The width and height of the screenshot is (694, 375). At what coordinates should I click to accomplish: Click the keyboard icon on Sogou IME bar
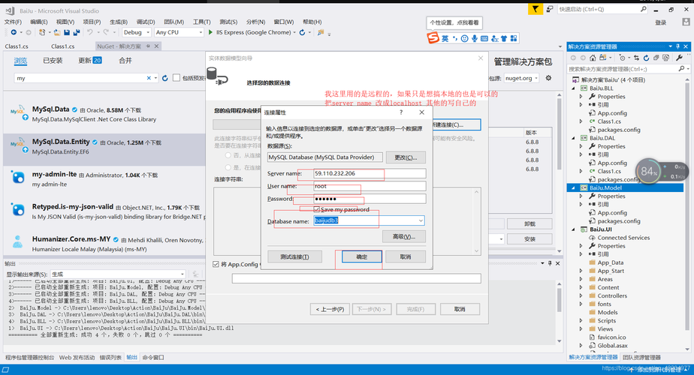[x=484, y=38]
